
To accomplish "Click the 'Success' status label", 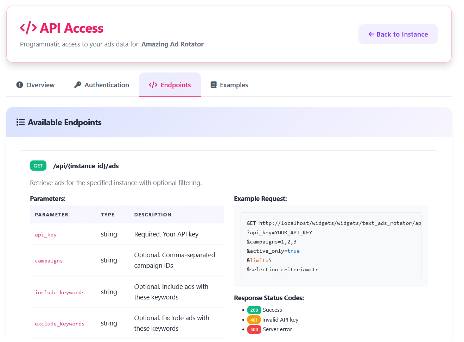I will click(272, 310).
